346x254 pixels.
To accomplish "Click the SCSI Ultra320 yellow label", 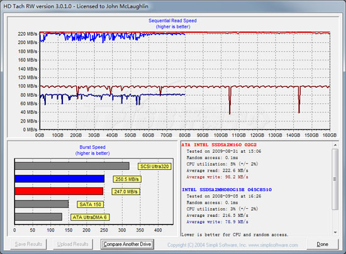I will pos(155,167).
